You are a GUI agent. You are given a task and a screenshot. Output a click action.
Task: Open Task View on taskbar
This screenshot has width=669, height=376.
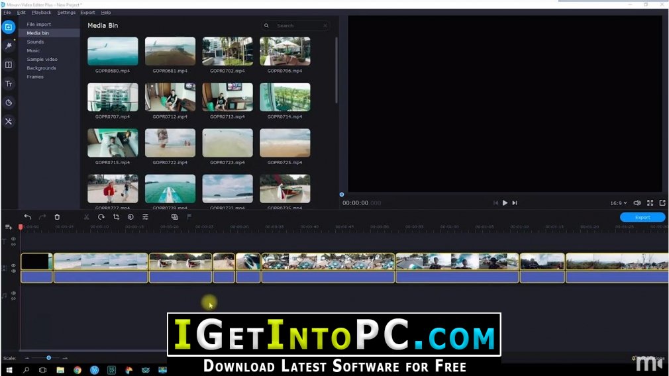click(x=42, y=370)
